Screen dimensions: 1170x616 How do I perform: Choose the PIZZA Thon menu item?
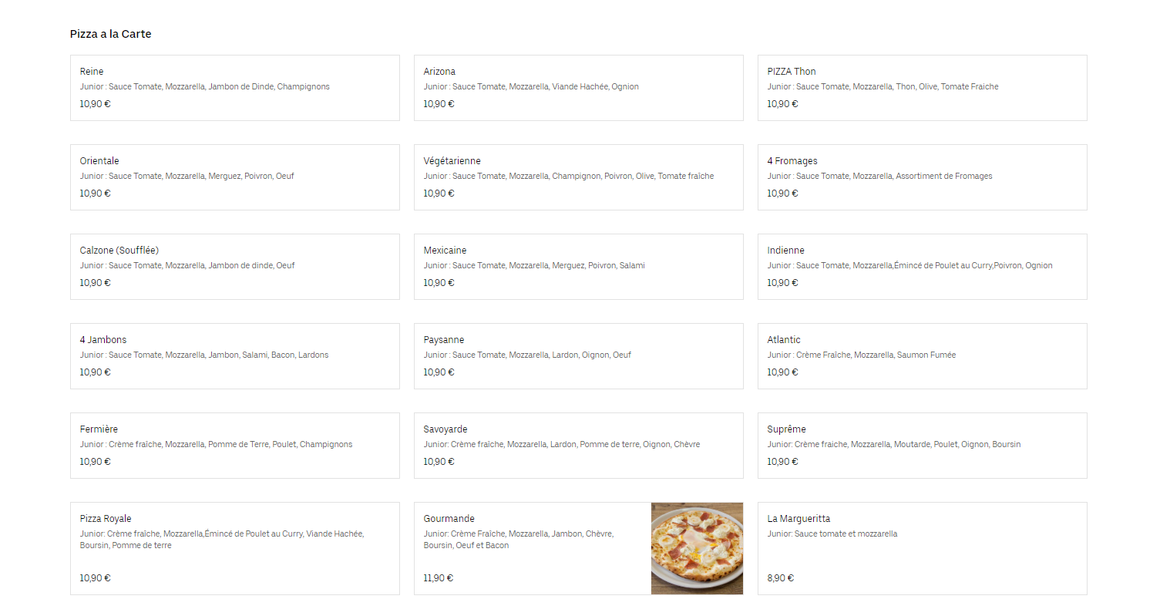(x=923, y=88)
